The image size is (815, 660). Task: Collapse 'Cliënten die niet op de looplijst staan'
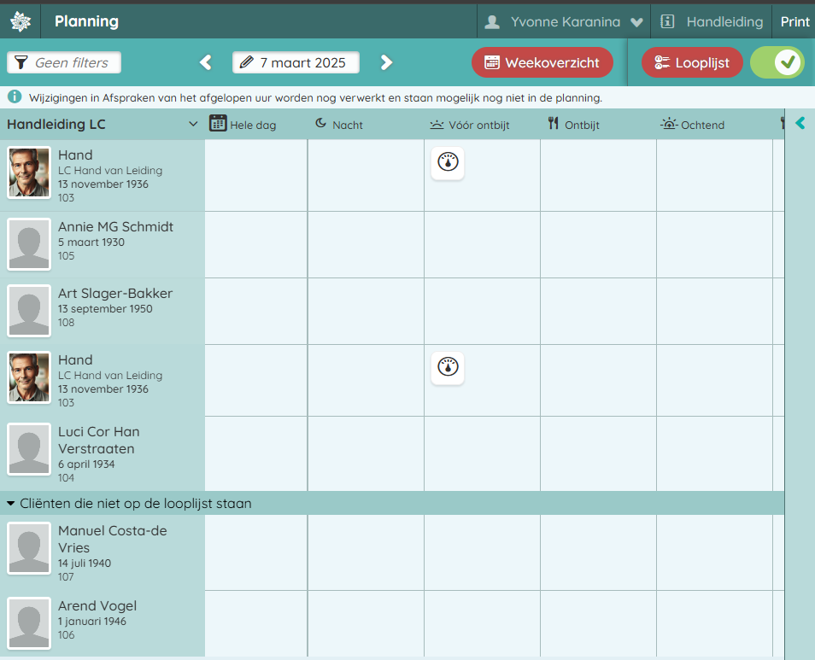coord(11,504)
